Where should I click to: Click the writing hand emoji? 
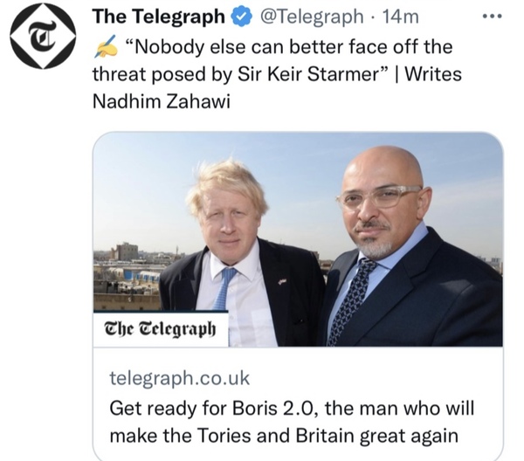pos(106,47)
